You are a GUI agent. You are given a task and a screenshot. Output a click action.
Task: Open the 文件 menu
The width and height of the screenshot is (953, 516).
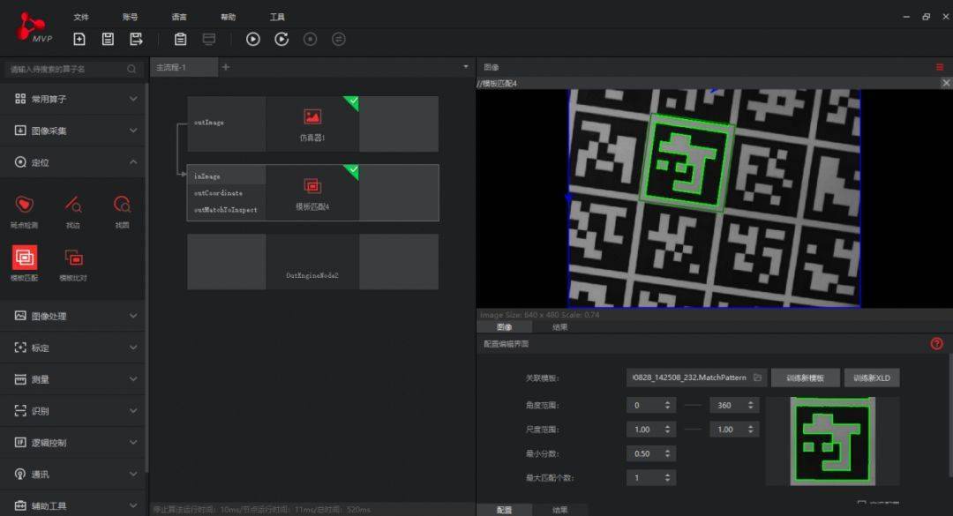coord(81,17)
